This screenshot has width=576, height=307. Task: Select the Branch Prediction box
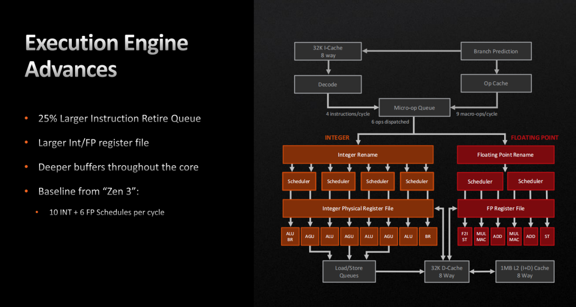(x=496, y=51)
